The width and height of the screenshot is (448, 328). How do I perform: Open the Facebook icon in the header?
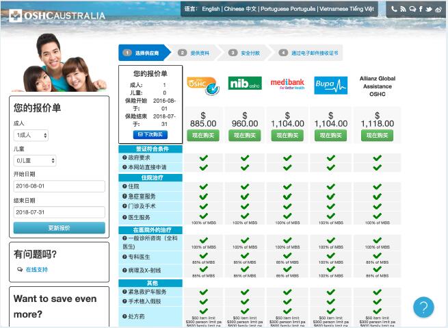coord(421,9)
